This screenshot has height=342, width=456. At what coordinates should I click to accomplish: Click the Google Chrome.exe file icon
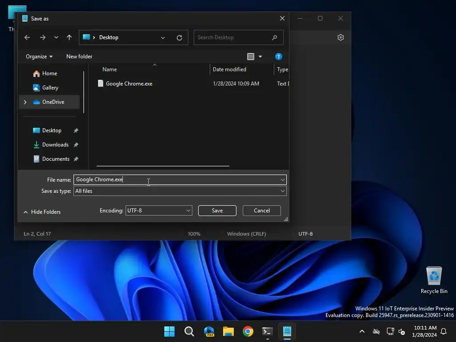tap(100, 83)
